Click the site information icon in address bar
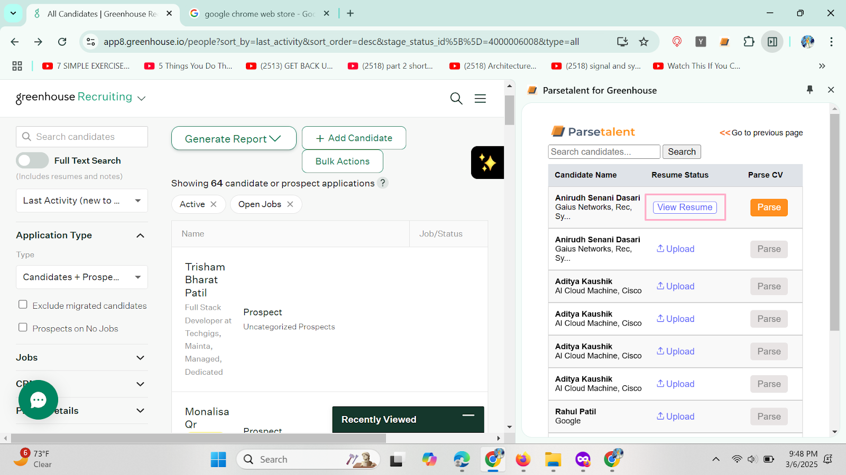Image resolution: width=846 pixels, height=475 pixels. (91, 42)
